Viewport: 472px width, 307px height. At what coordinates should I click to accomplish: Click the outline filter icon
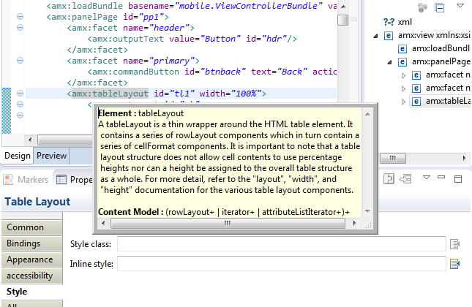click(x=423, y=7)
